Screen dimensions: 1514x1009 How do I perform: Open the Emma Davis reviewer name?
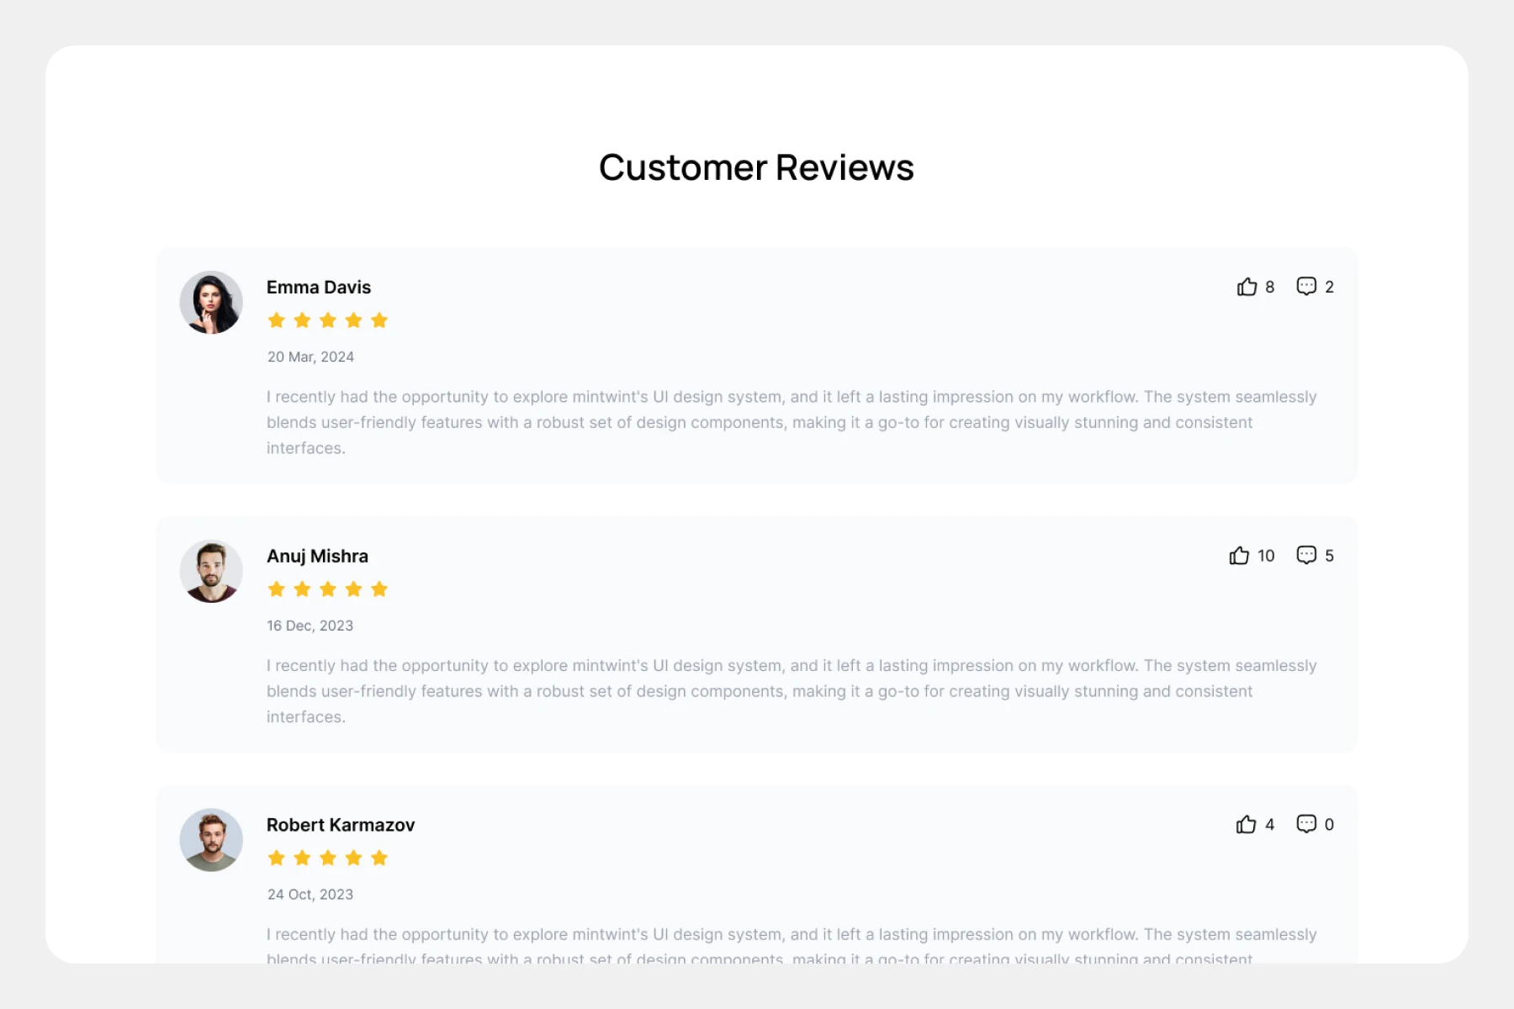(319, 288)
